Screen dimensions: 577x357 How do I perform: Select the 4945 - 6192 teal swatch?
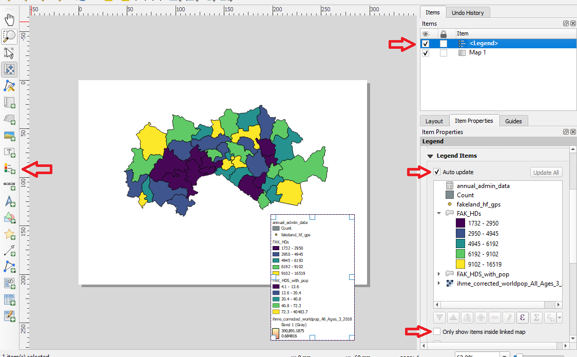click(460, 243)
